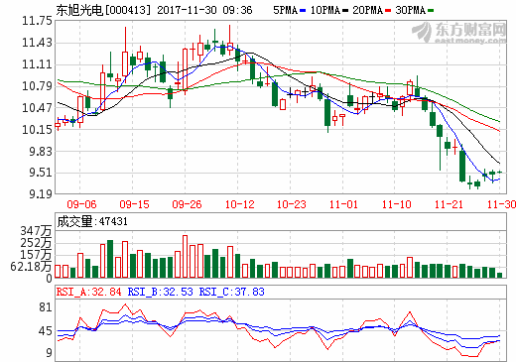Image resolution: width=516 pixels, height=362 pixels.
Task: Click price axis label 9.83
Action: click(41, 152)
